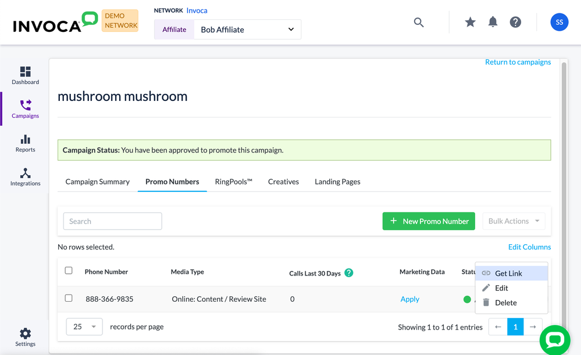Open Reports in the sidebar
Screen dimensions: 581x355
[25, 143]
